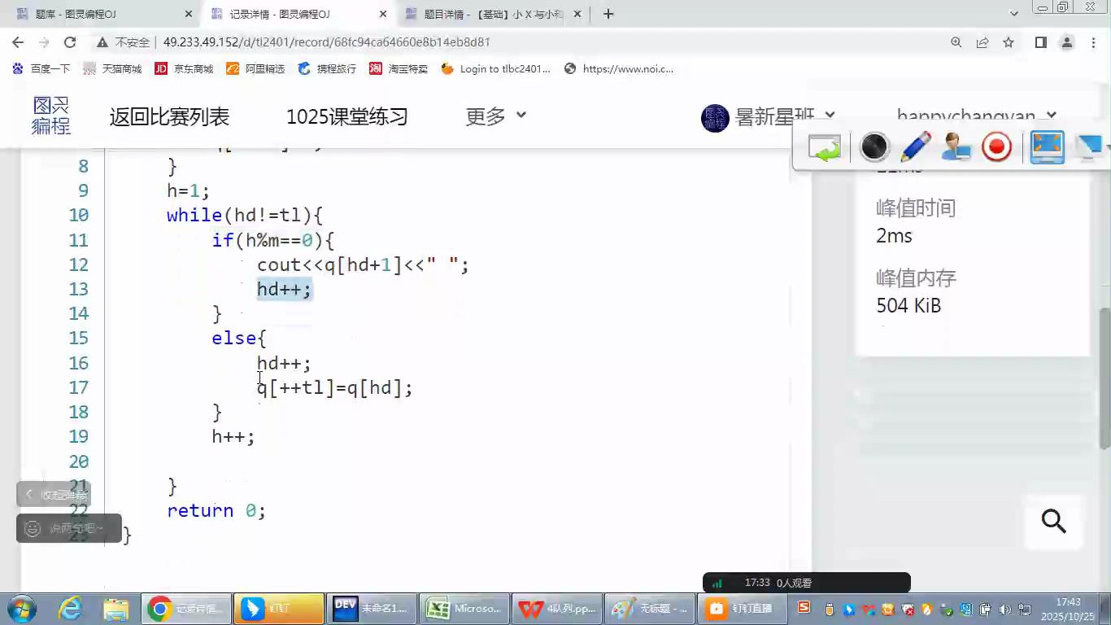1111x625 pixels.
Task: Open the 1025课堂练习 link
Action: click(x=346, y=116)
